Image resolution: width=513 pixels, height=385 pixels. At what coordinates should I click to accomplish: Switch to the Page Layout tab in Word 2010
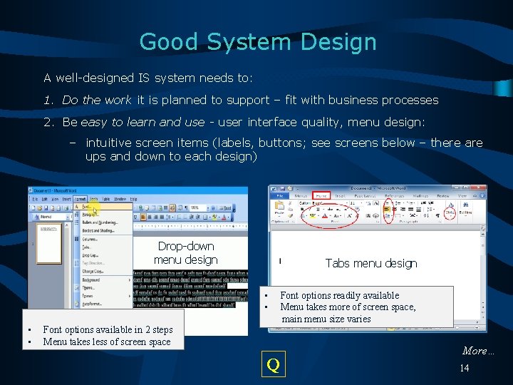tap(365, 196)
